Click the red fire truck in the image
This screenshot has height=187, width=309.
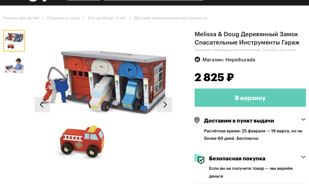82,141
